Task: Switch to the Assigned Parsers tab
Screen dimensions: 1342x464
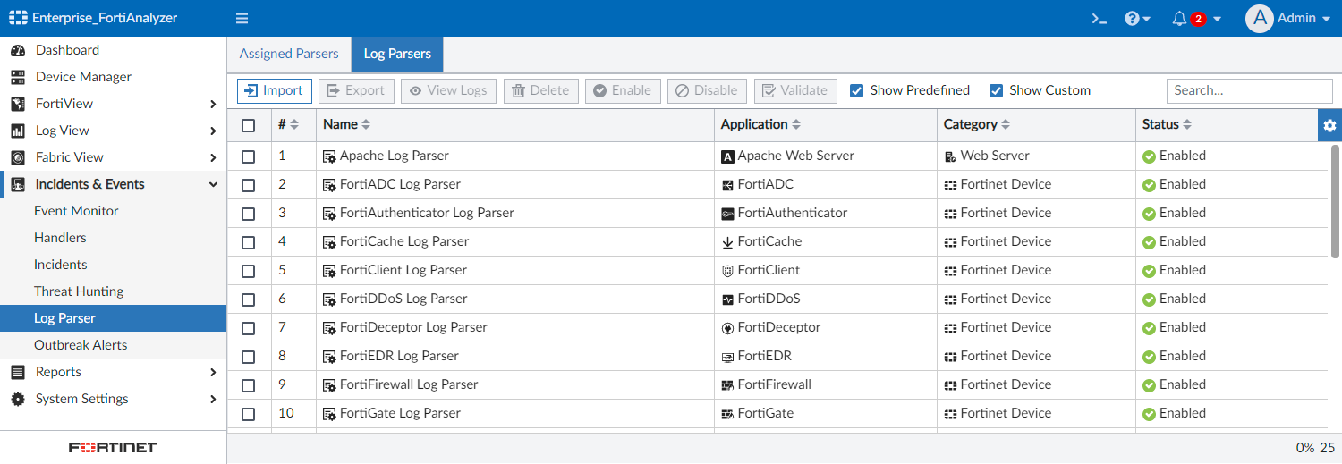Action: (289, 55)
